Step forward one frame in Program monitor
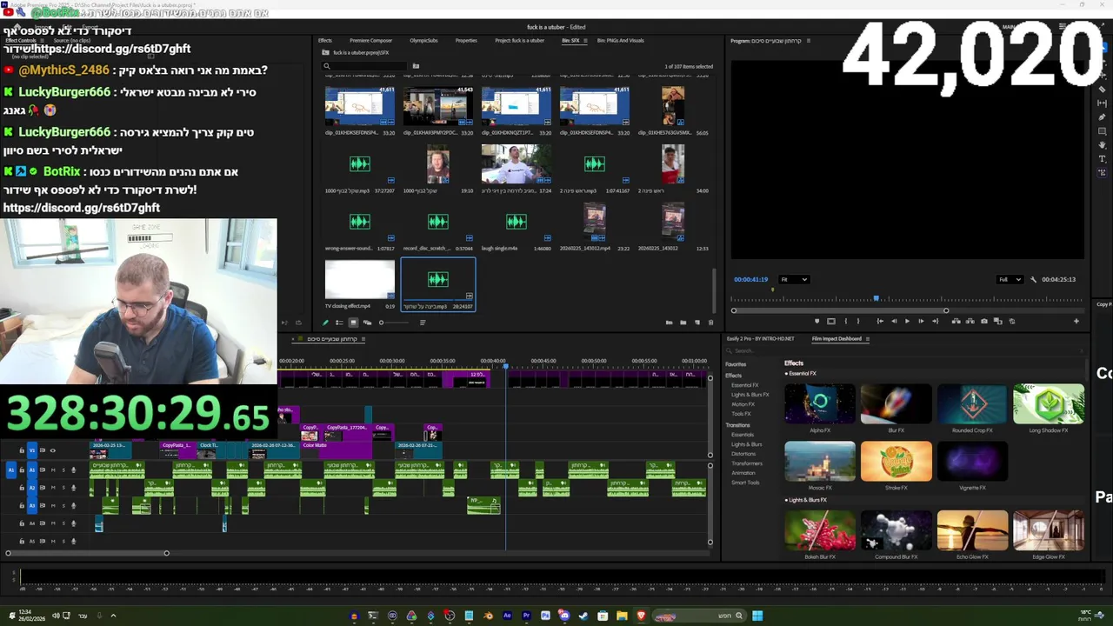Image resolution: width=1113 pixels, height=626 pixels. pos(921,321)
